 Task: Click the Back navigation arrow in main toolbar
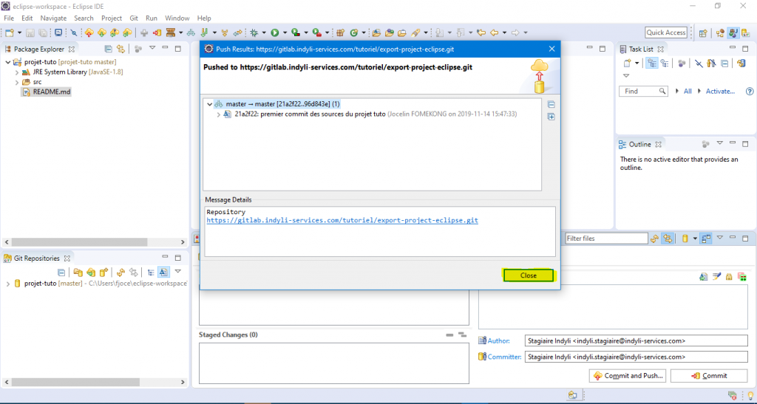pos(494,32)
